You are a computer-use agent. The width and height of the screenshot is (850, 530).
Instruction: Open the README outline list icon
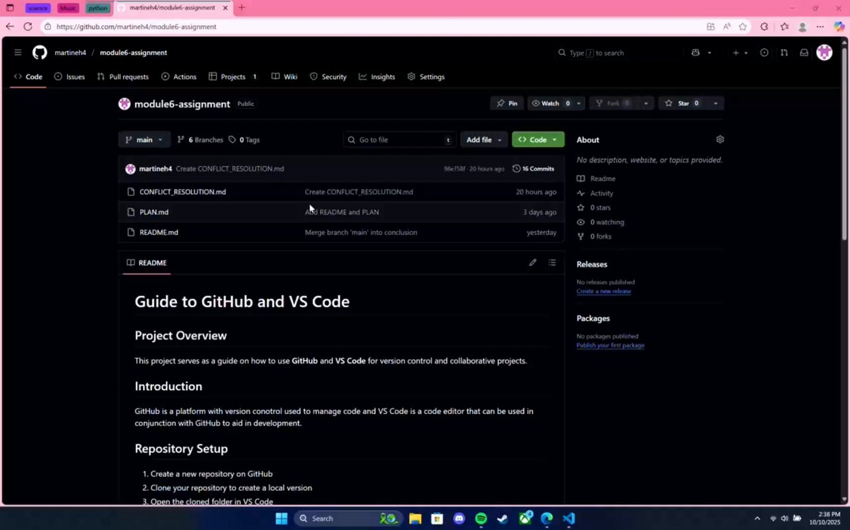[552, 263]
